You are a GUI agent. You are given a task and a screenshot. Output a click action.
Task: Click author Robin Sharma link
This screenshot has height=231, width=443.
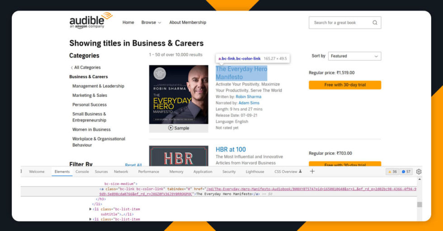[x=248, y=97]
